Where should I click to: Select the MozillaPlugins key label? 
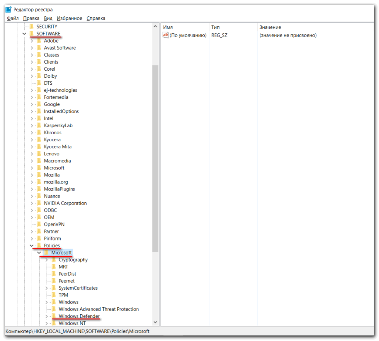click(x=60, y=189)
